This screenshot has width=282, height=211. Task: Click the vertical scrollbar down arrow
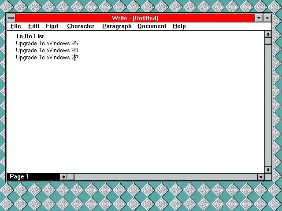tap(268, 170)
